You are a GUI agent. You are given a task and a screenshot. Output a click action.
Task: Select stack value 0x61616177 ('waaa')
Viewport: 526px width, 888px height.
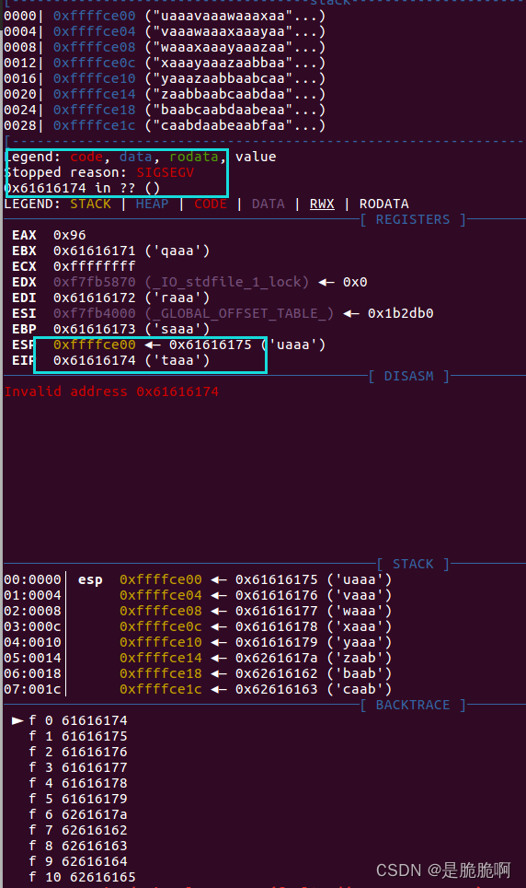point(314,611)
